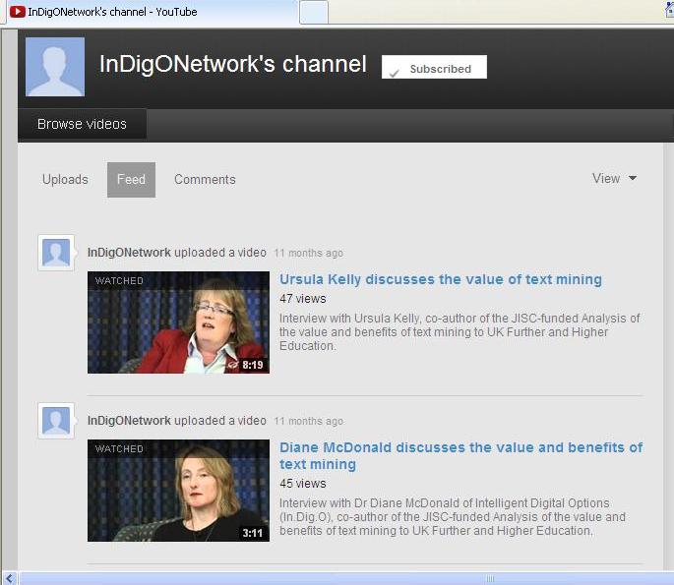The width and height of the screenshot is (674, 585).
Task: Click the description starting 'Interview with Dr Diane McDonald'
Action: click(x=453, y=517)
